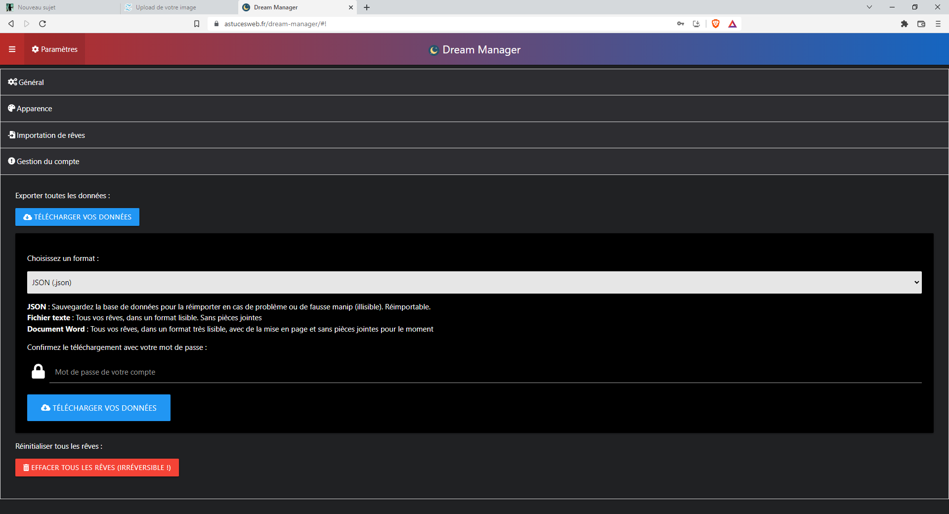
Task: Click 'Exporter toutes les données :' label
Action: pos(63,196)
